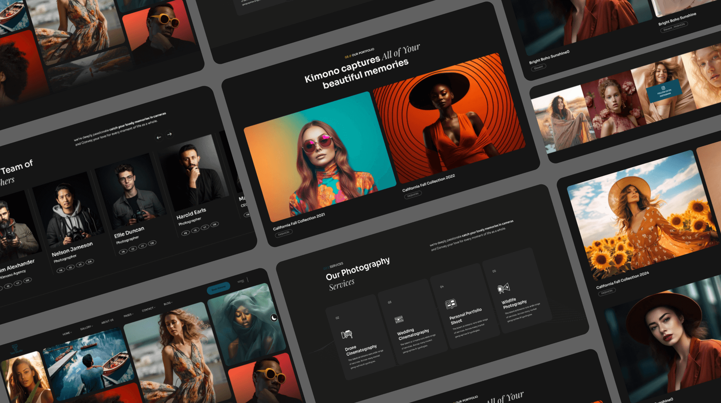Click Follow Us on Instagram badge
This screenshot has height=403, width=721.
(x=664, y=91)
